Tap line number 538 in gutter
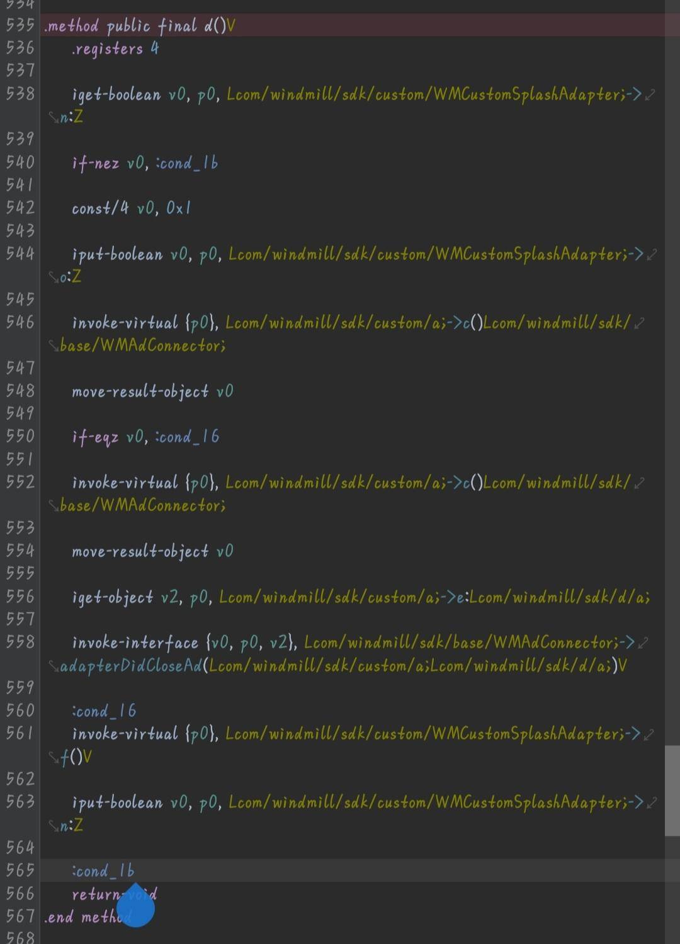The image size is (680, 944). coord(20,94)
